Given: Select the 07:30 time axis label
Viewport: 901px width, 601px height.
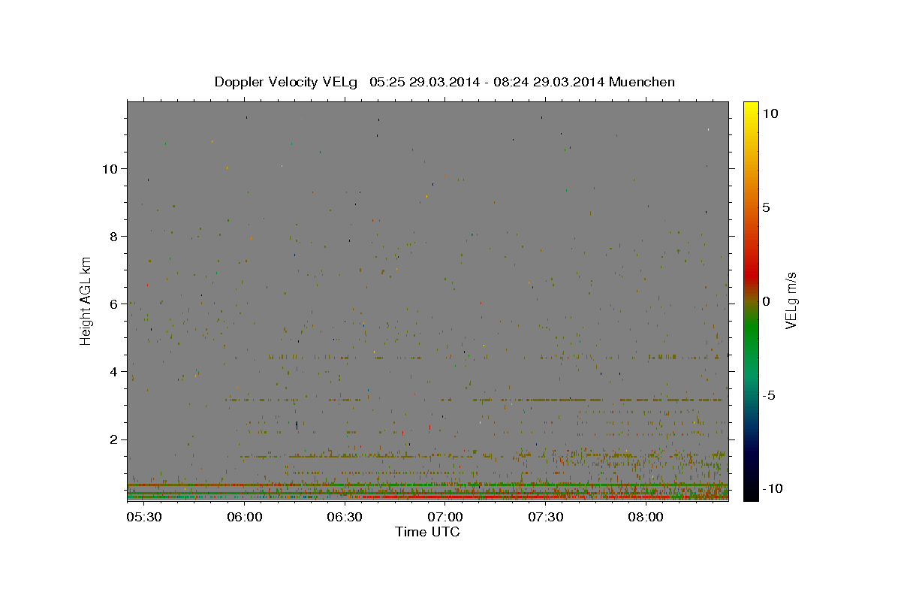Looking at the screenshot, I should coord(545,518).
